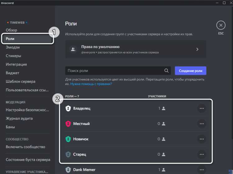Click the TIMEWEB server name header
Screen dimensions: 233x174
pos(17,23)
